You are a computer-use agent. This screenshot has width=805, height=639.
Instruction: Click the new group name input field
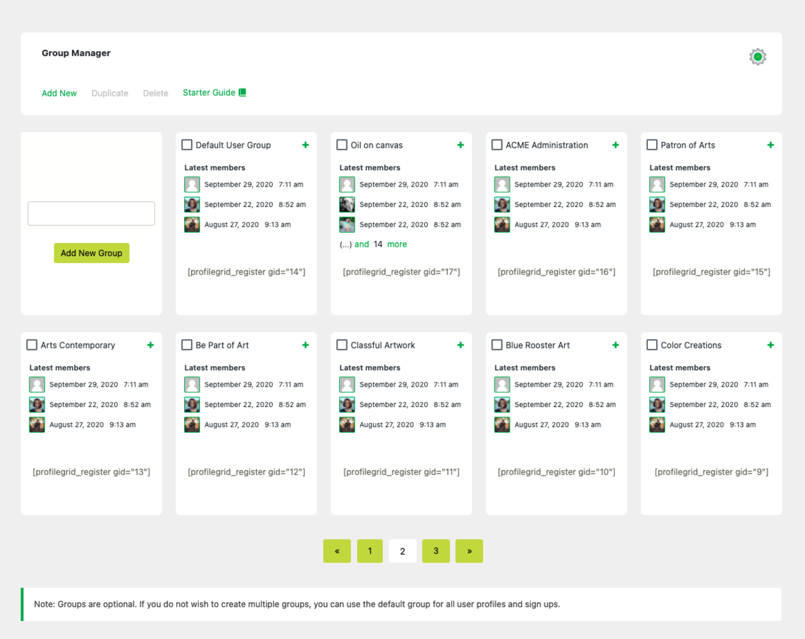pyautogui.click(x=91, y=213)
